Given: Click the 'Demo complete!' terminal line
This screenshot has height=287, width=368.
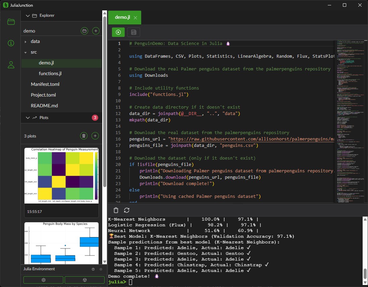Looking at the screenshot, I should pos(133,276).
